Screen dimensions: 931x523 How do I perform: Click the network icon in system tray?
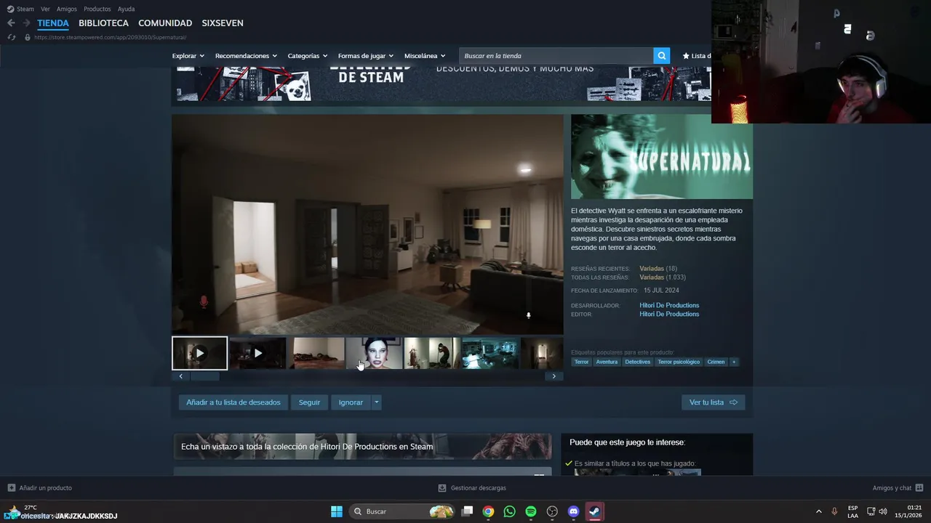[871, 511]
